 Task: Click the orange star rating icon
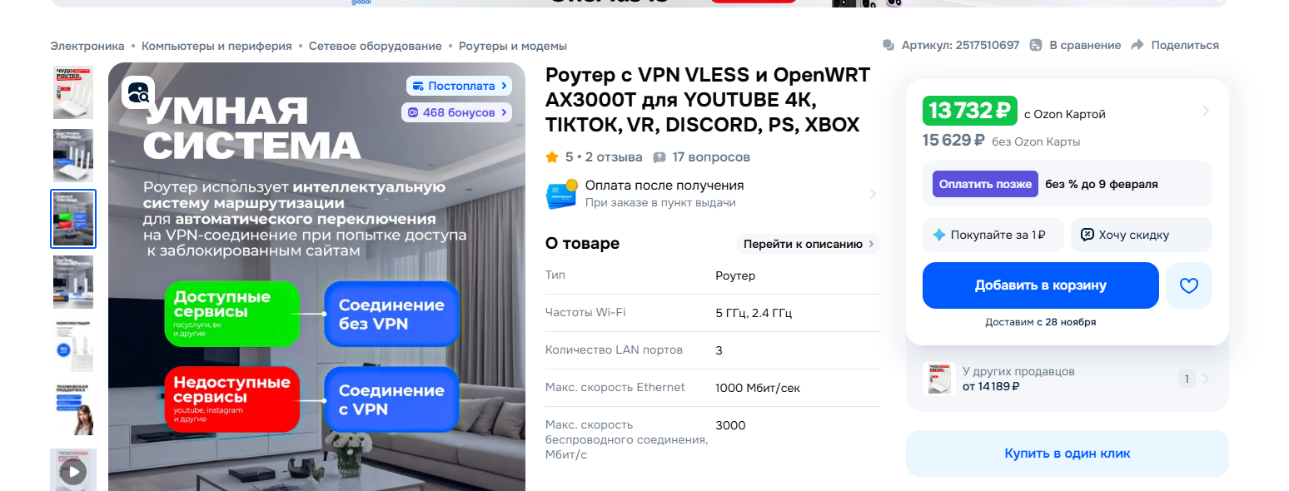click(551, 156)
